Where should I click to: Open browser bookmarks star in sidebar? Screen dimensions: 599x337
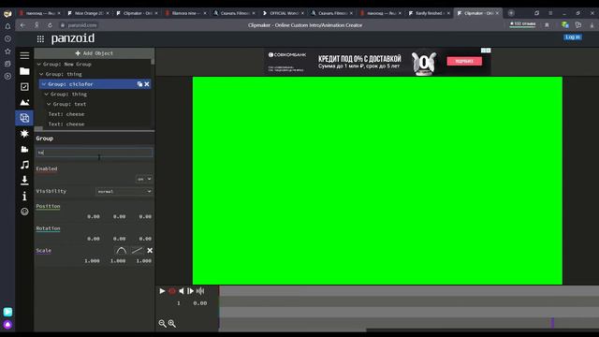[7, 51]
